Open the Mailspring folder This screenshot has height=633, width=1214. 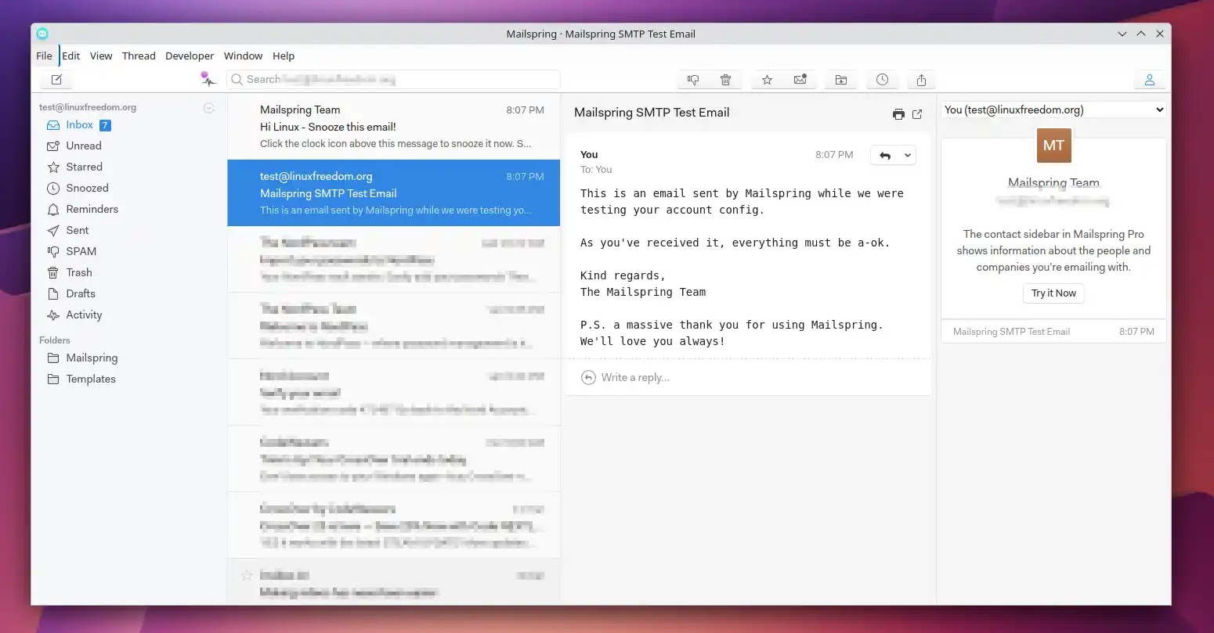(92, 358)
